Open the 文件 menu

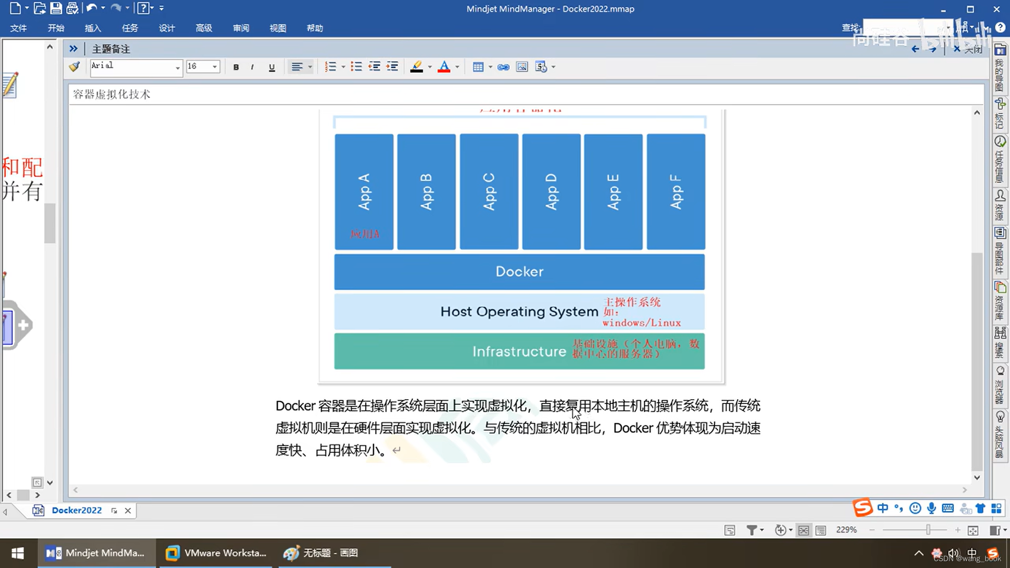click(x=18, y=28)
